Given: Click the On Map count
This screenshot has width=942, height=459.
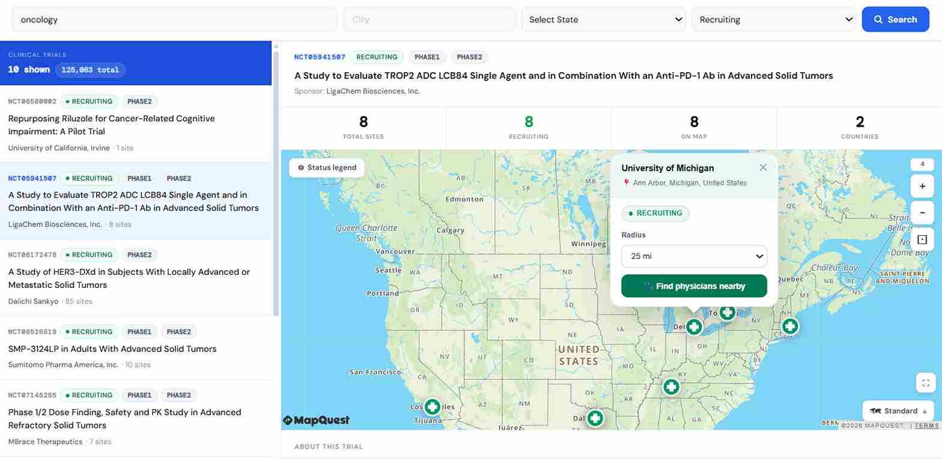Looking at the screenshot, I should pos(694,122).
